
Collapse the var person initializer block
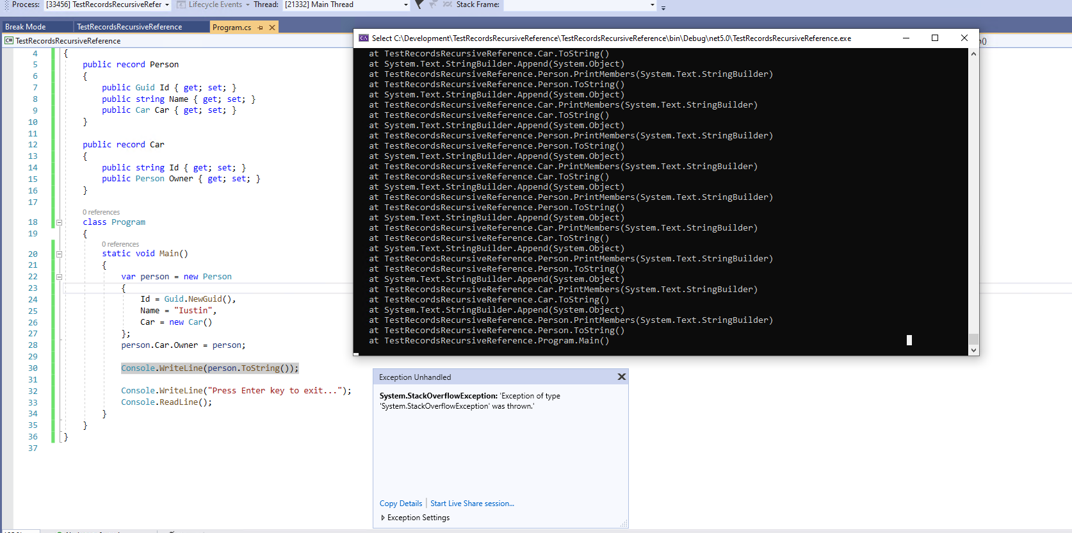coord(59,277)
